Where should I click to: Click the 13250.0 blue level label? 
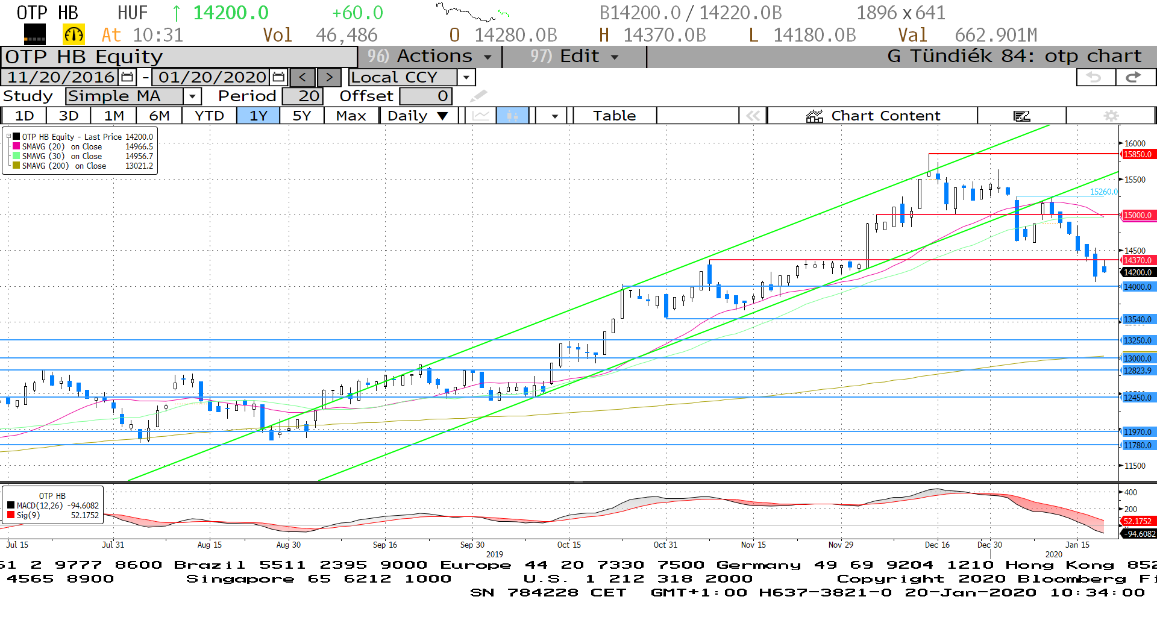coord(1138,340)
